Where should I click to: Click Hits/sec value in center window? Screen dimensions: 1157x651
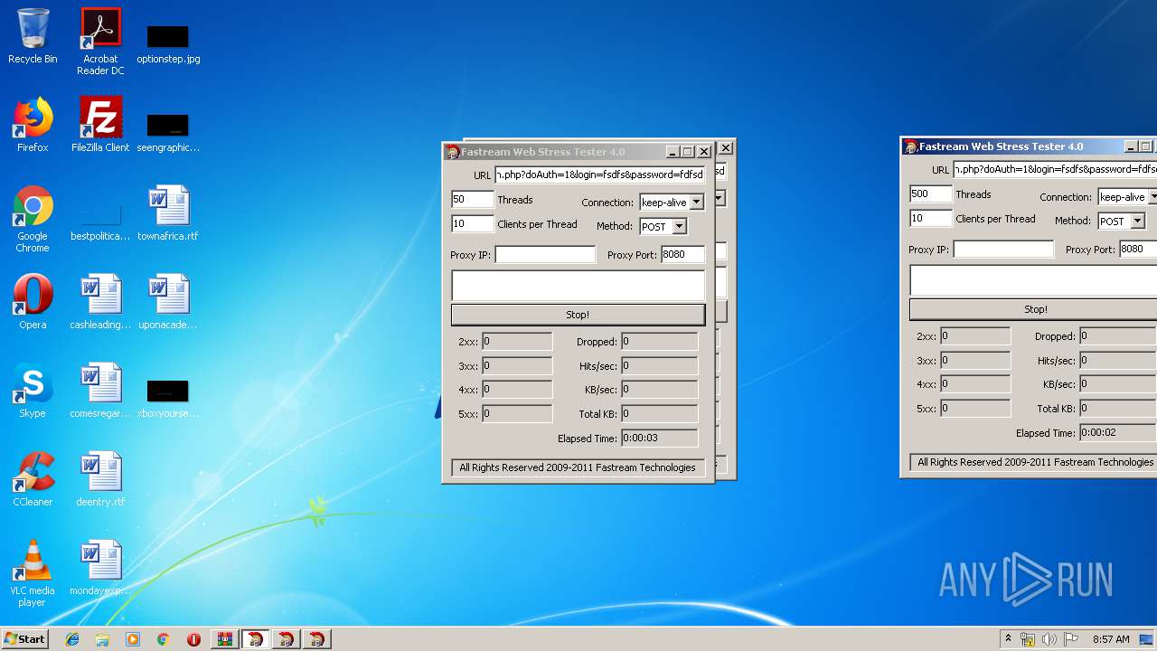coord(659,366)
